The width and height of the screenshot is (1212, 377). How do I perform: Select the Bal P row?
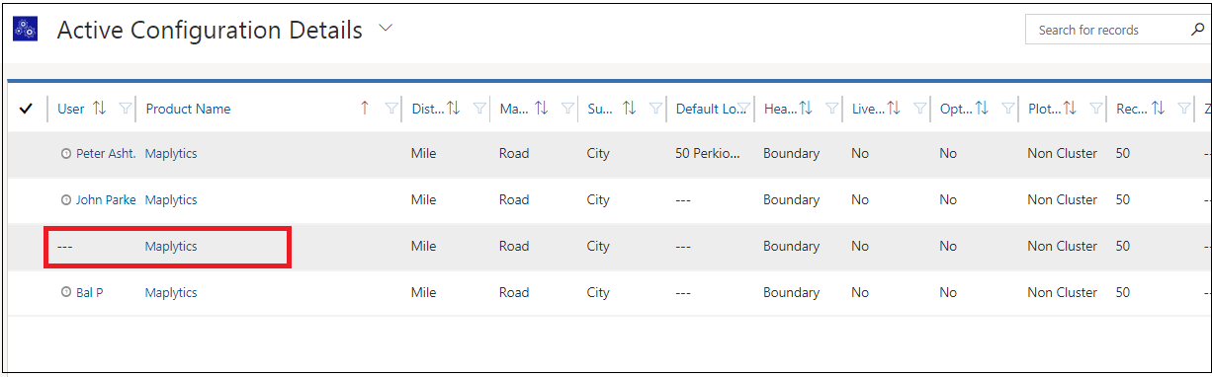[609, 293]
